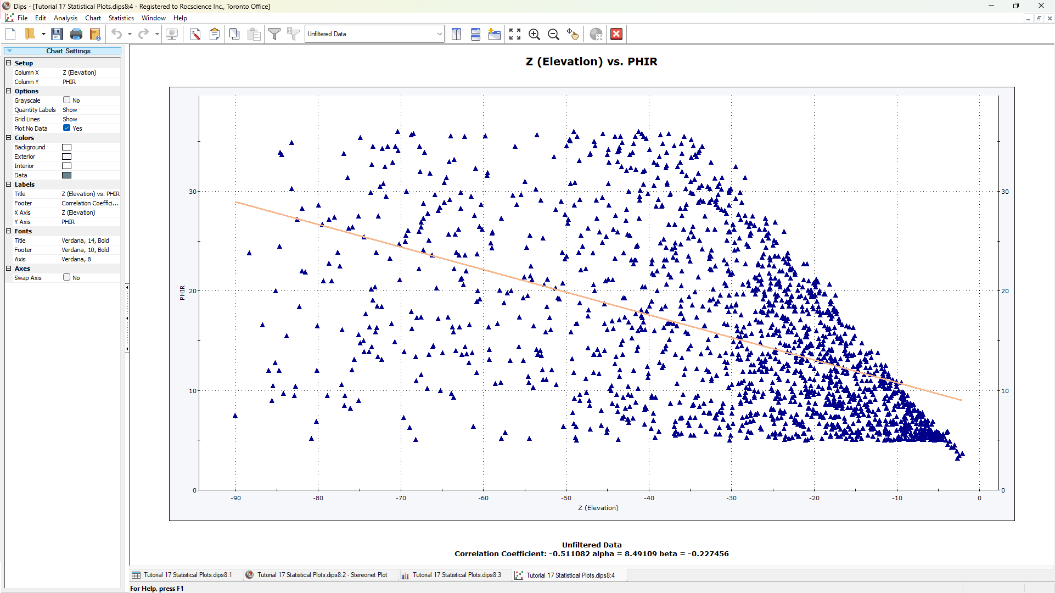The image size is (1055, 593).
Task: Zoom in with the magnifier plus icon
Action: (x=534, y=34)
